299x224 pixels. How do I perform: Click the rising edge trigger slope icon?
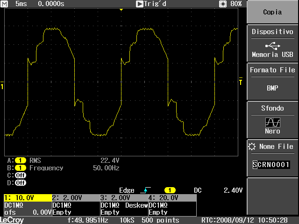145,190
